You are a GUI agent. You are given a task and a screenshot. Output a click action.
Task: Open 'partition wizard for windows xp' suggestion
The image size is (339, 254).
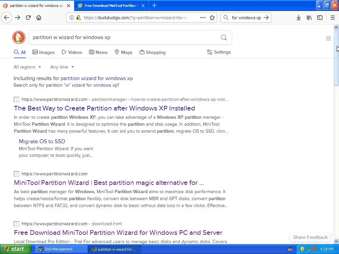pyautogui.click(x=97, y=78)
